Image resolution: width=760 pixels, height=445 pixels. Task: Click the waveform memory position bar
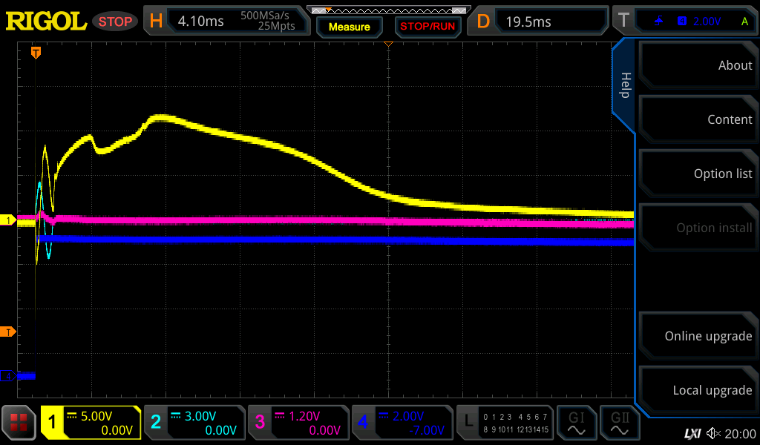pos(388,10)
